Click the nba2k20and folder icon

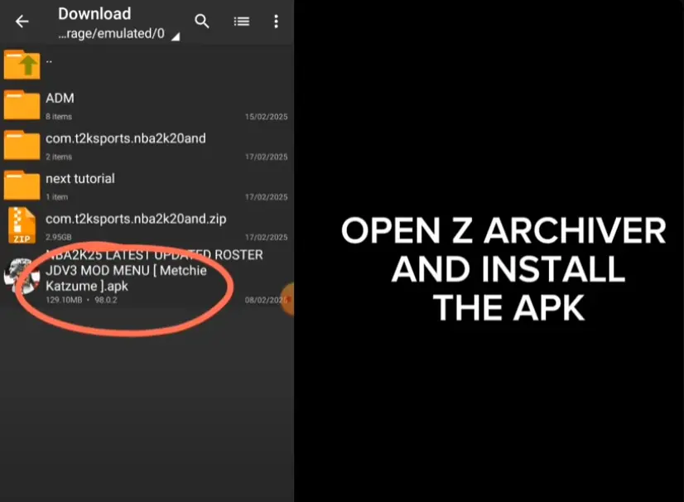click(22, 145)
